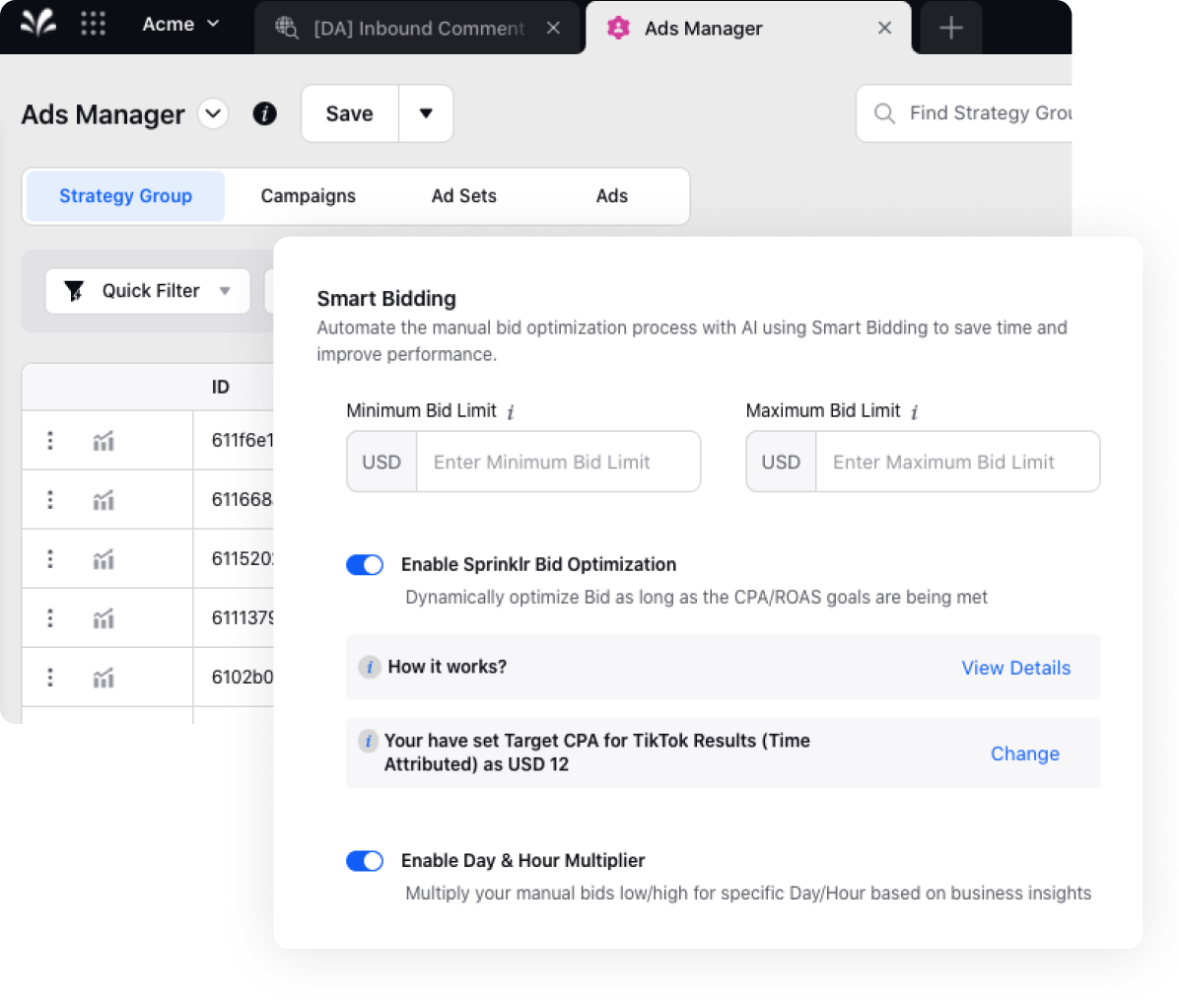Screen dimensions: 1179x1006
Task: Click the search magnifier icon
Action: 884,113
